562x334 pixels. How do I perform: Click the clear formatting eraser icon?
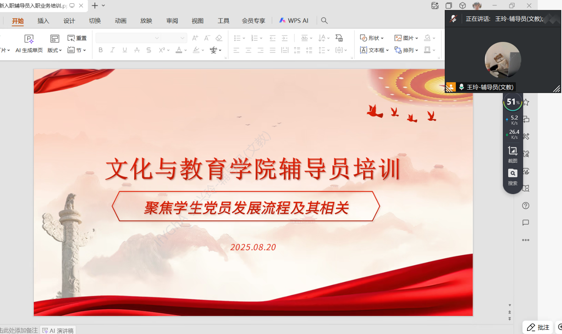[219, 38]
